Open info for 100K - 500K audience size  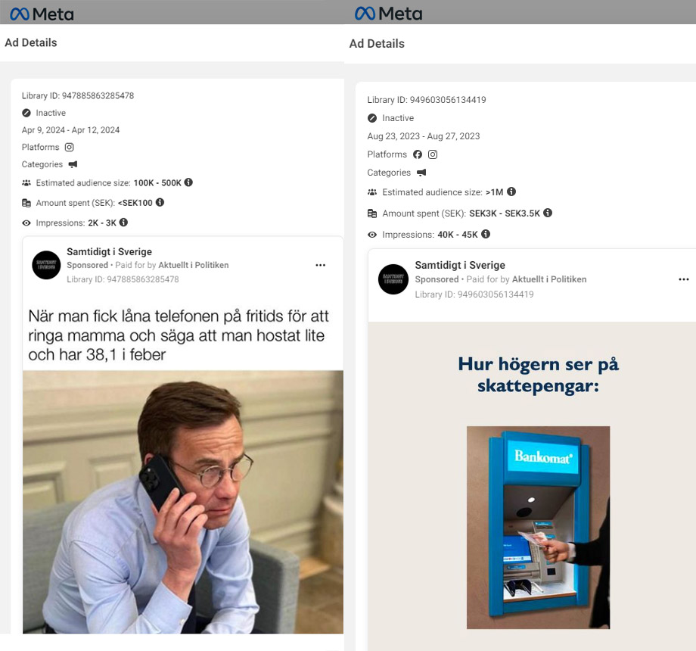click(x=188, y=182)
